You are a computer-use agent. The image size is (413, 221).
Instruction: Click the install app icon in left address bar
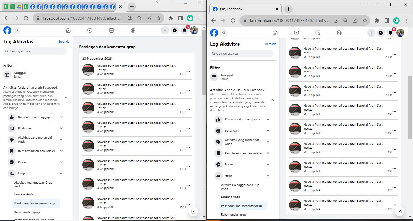(130, 18)
